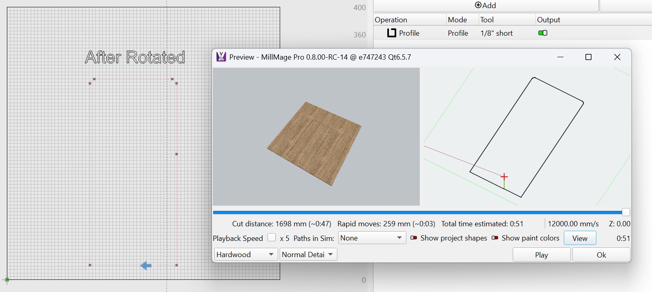Toggle Show project shapes
652x292 pixels.
(414, 238)
